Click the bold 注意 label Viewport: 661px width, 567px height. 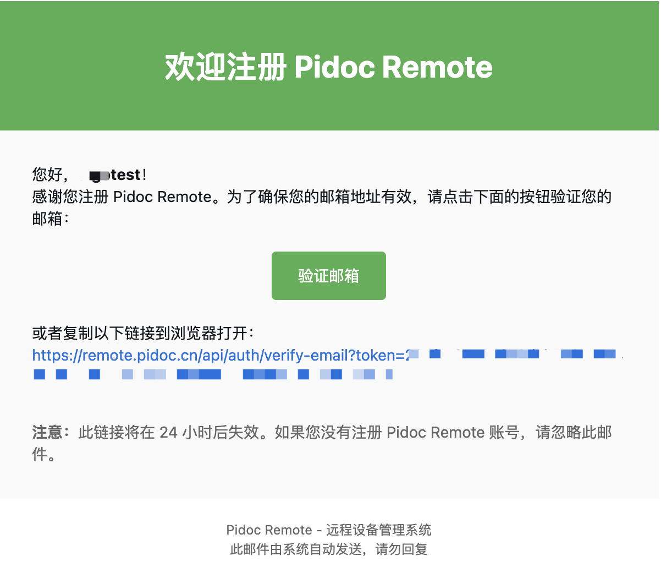coord(47,433)
